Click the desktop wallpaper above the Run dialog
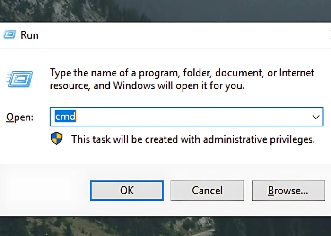Screen dimensions: 331x236 pyautogui.click(x=165, y=10)
